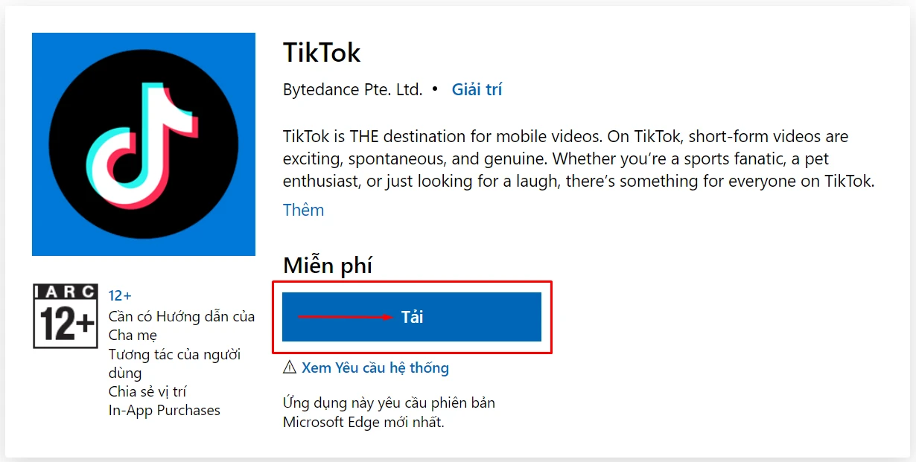
Task: Select the Bytedance Pte. Ltd. publisher name
Action: coord(352,90)
